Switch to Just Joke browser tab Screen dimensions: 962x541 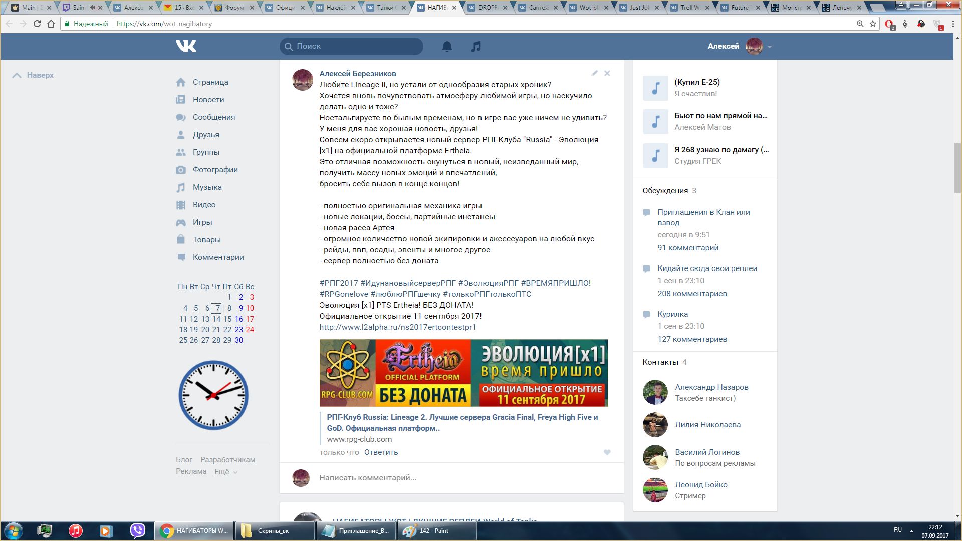pyautogui.click(x=639, y=8)
